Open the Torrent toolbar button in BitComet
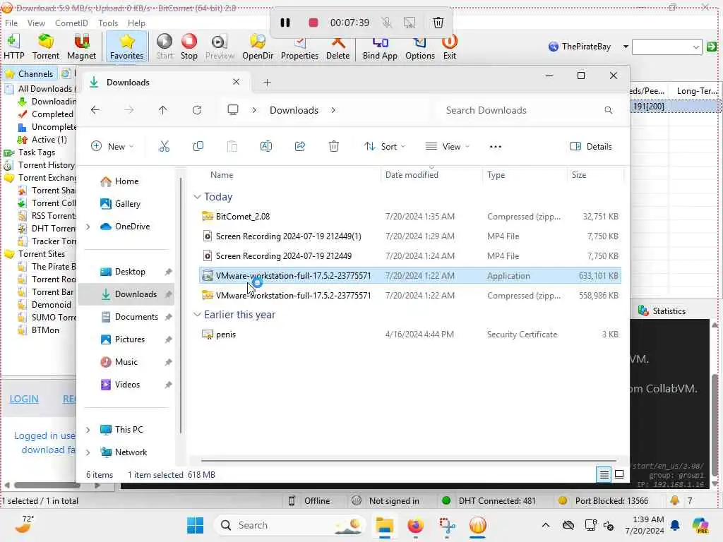Screen dimensions: 723x542 point(46,47)
